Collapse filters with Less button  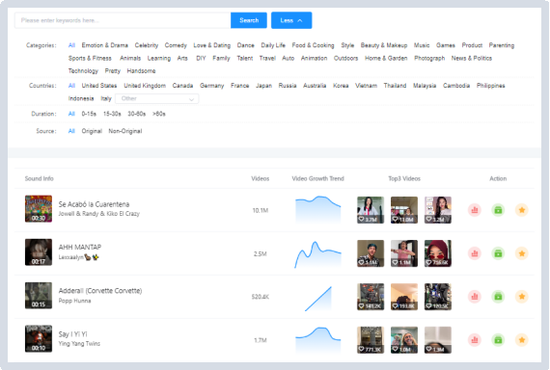click(x=291, y=20)
